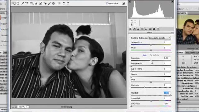
Task: Click the Exposición slider handle
Action: 151,60
